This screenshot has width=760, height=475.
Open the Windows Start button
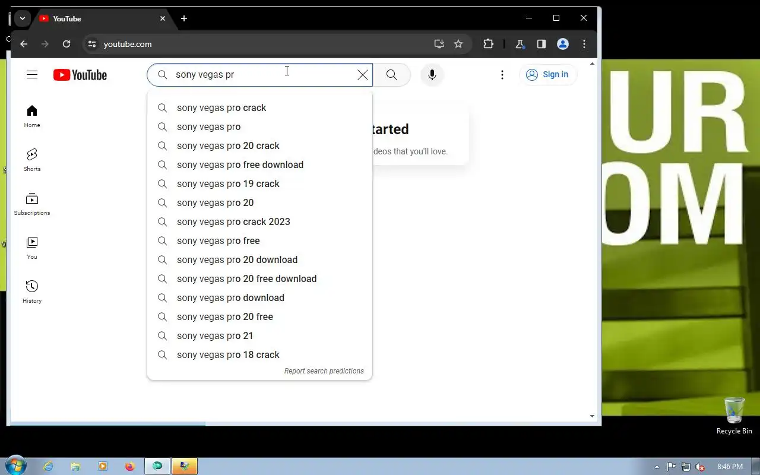[x=15, y=466]
